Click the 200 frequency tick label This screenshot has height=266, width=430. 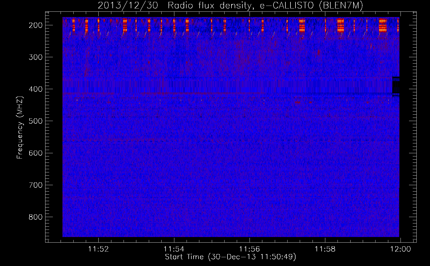(35, 25)
